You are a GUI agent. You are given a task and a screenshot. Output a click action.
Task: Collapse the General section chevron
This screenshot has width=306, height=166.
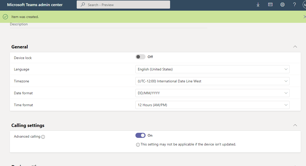[295, 47]
